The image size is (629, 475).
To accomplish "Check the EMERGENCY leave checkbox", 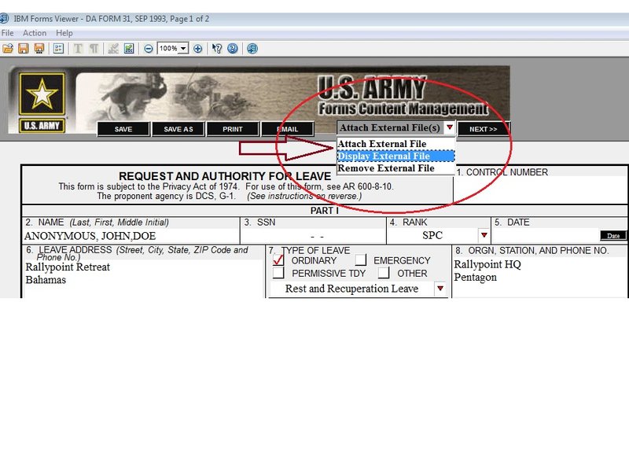I will coord(362,260).
